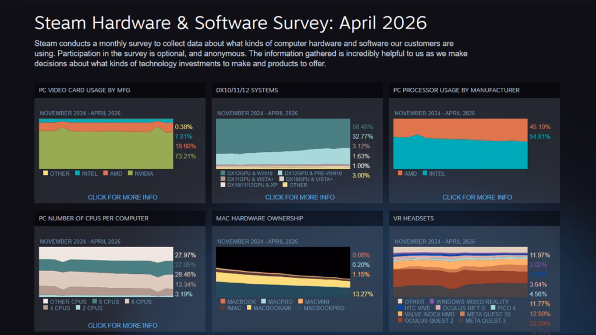Open DX10/11/12 Systems Click For More Info link

click(300, 197)
